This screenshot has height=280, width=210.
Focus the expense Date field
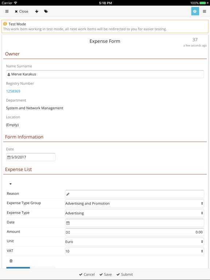pyautogui.click(x=135, y=223)
